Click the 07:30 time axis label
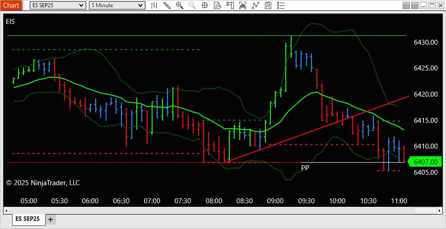The height and width of the screenshot is (229, 446). pyautogui.click(x=183, y=201)
